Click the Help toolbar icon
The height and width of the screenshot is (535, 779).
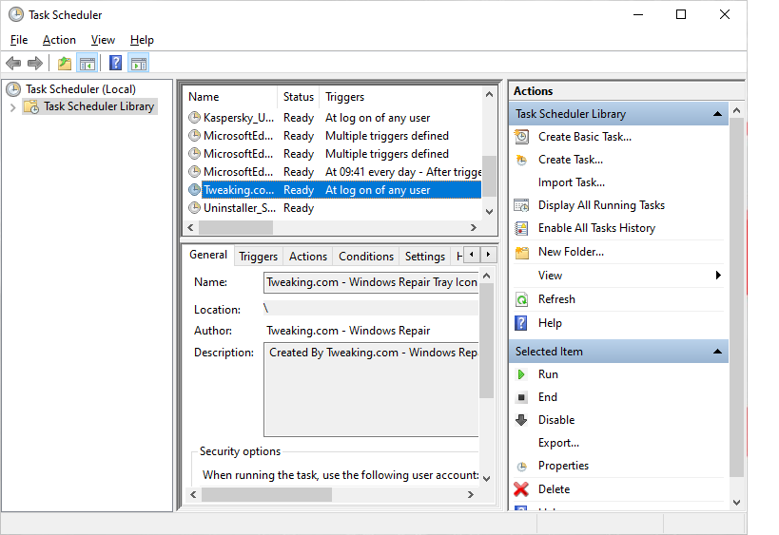(x=115, y=64)
